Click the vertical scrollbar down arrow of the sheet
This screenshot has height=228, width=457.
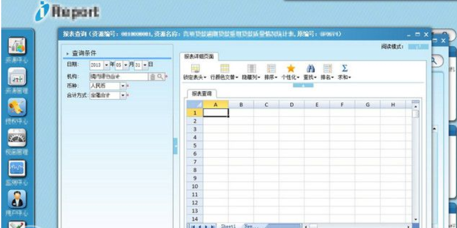click(415, 219)
